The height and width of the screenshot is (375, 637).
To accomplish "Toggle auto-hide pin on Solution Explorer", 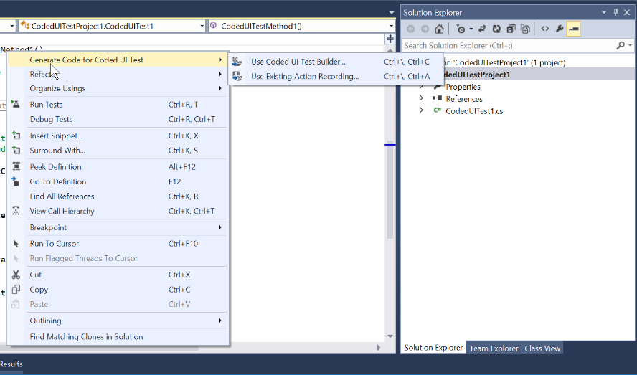I will point(615,13).
